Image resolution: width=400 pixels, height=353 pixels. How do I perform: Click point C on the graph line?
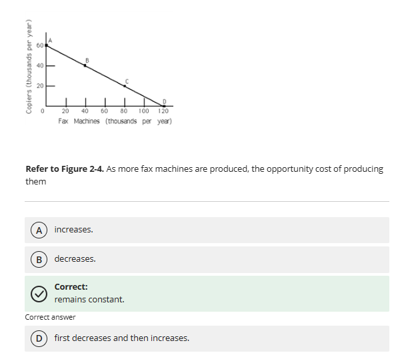pos(125,86)
